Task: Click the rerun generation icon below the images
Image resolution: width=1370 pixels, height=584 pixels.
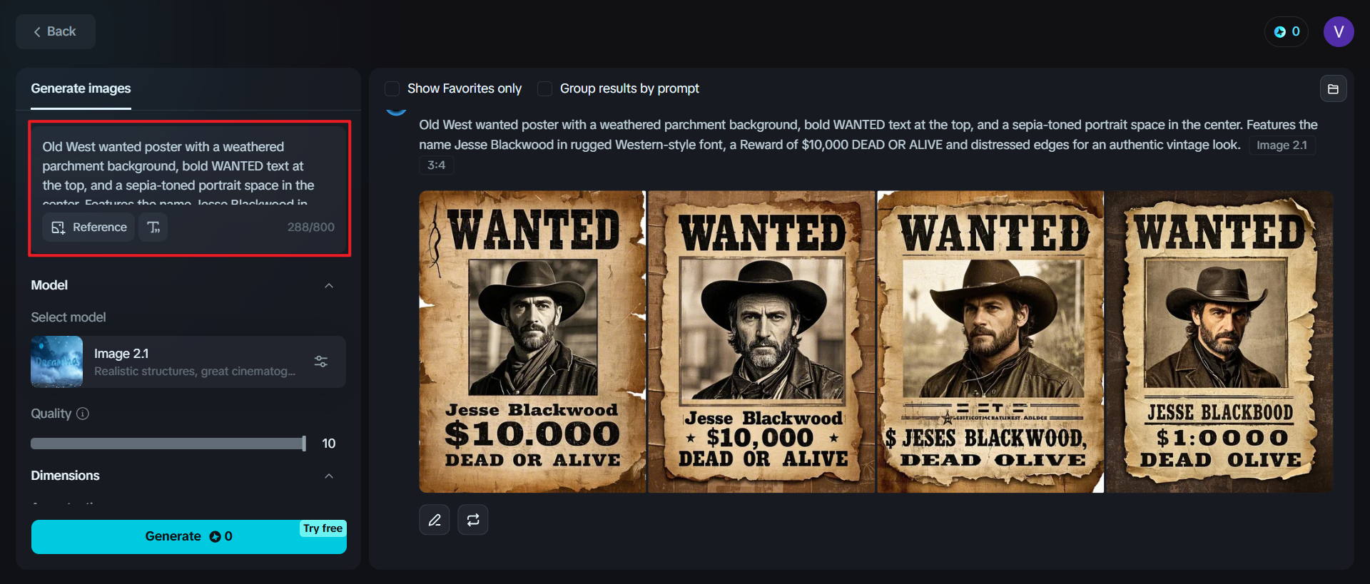Action: coord(472,519)
